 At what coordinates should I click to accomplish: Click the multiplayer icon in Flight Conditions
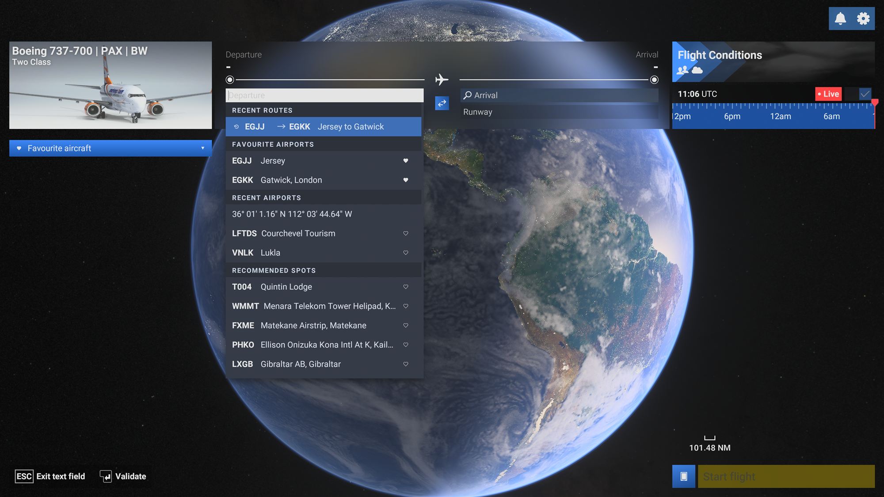683,70
